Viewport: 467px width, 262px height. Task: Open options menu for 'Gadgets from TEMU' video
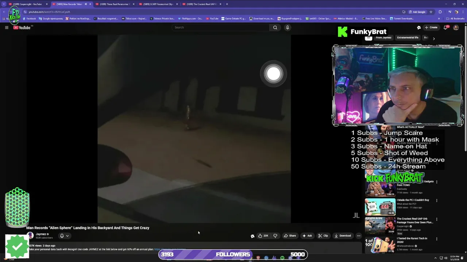click(x=437, y=182)
